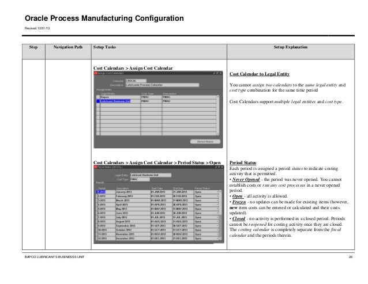Open the Period Status dropdown for September 2013
The image size is (368, 284).
click(x=206, y=226)
